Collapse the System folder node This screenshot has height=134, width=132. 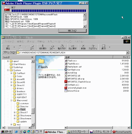[8, 70]
